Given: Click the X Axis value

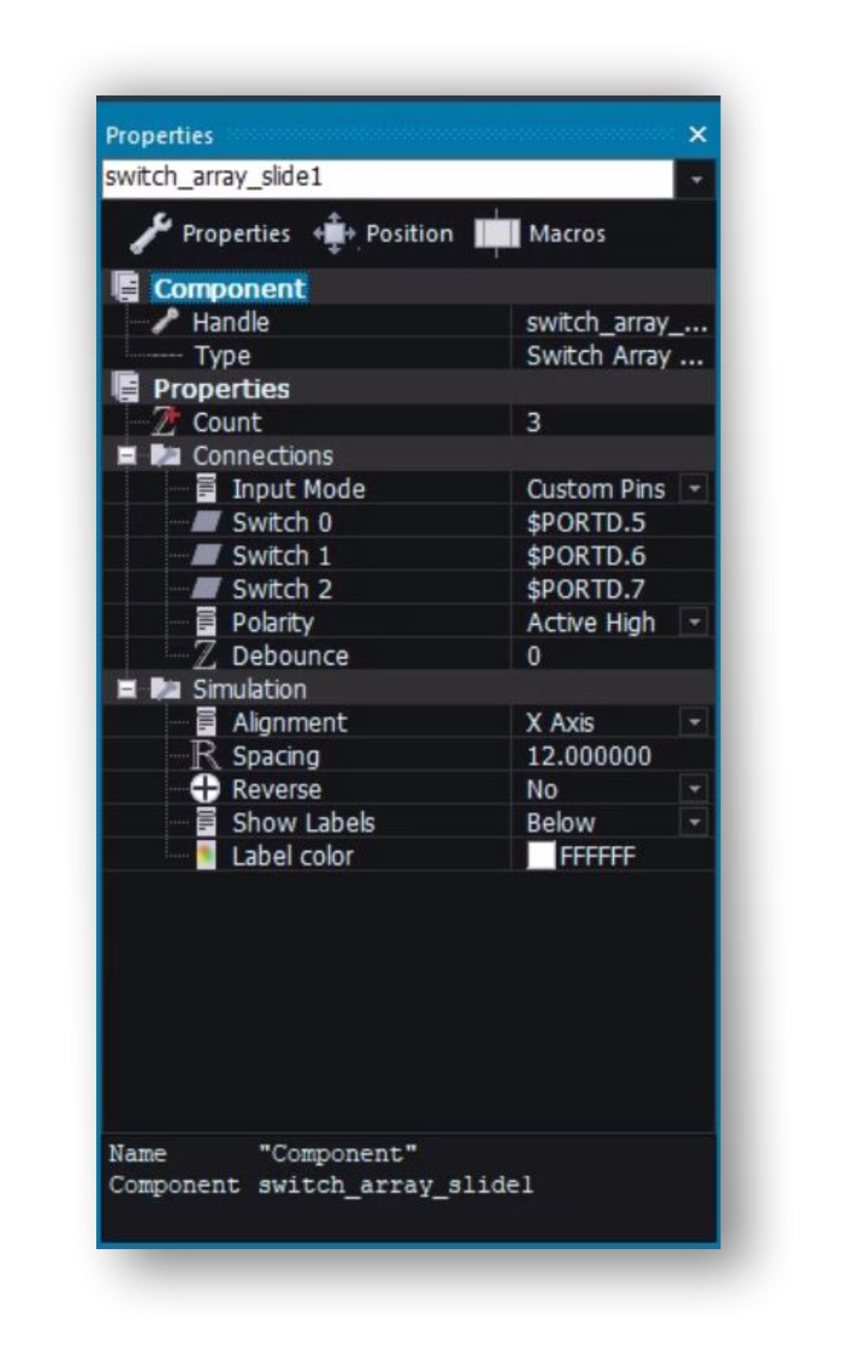Looking at the screenshot, I should (560, 722).
